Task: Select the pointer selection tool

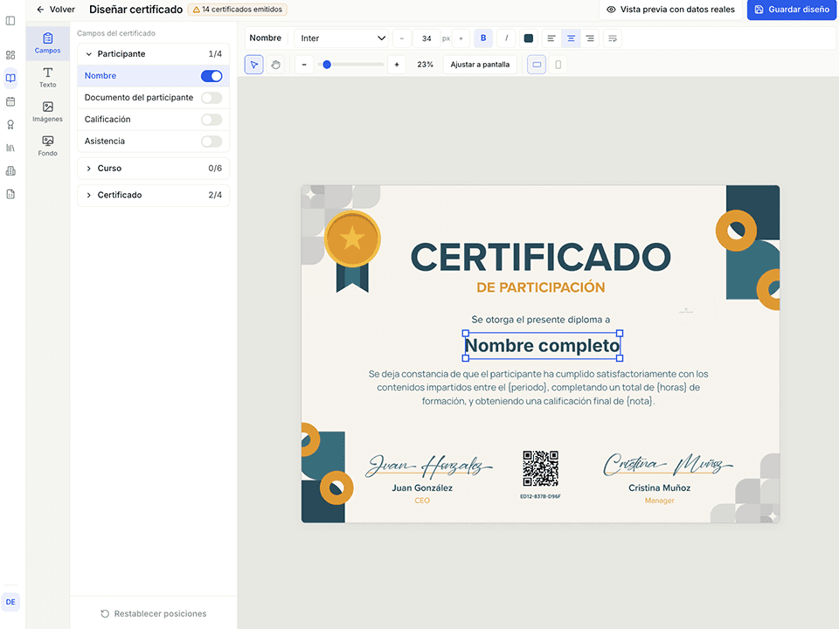Action: [254, 65]
